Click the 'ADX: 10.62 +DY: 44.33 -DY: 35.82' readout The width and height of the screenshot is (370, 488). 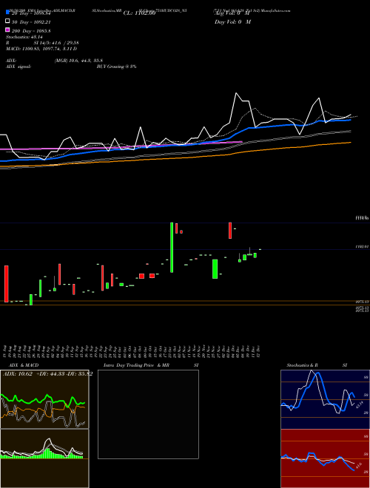47,374
